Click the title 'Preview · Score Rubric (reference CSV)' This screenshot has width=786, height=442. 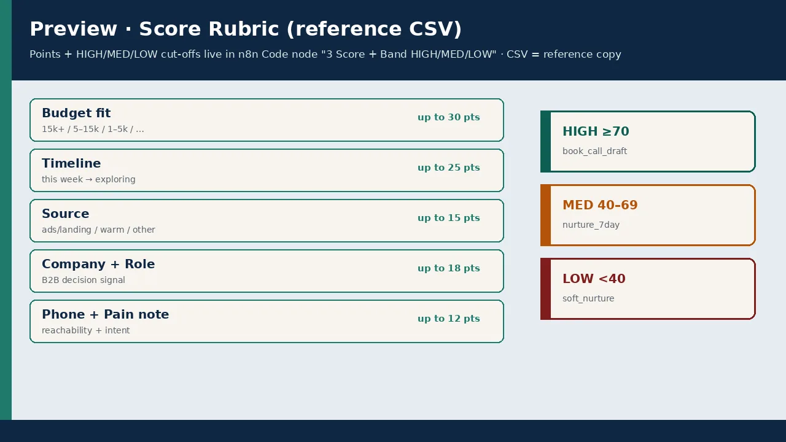point(246,29)
